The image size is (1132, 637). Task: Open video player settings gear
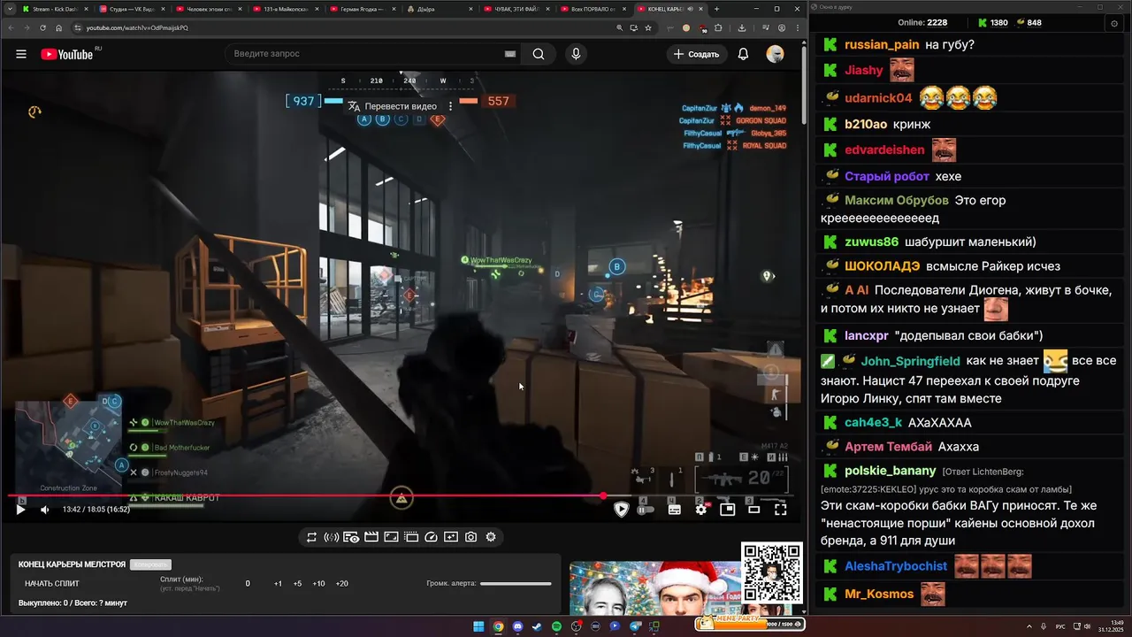coord(701,510)
